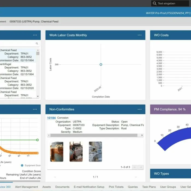Click search icon in equipment list panel

[37, 43]
